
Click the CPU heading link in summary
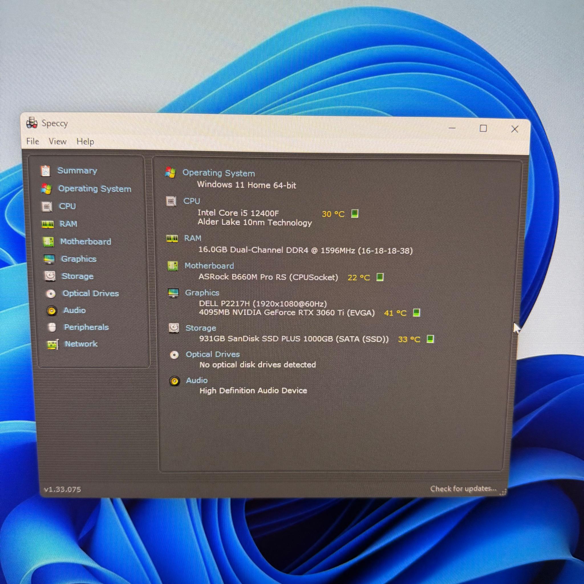[x=192, y=201]
